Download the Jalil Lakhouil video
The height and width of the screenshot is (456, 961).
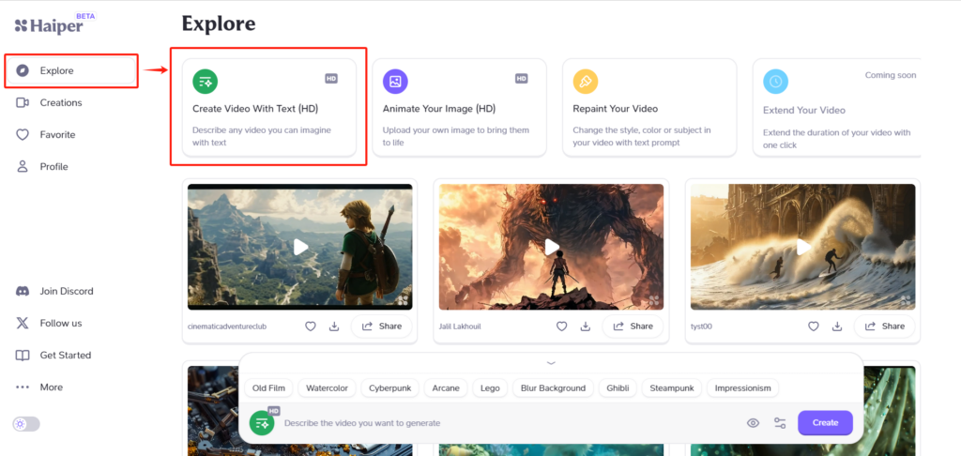(586, 327)
